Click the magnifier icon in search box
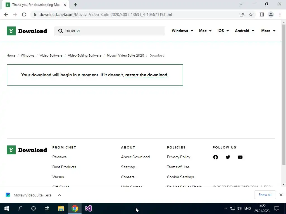This screenshot has height=214, width=286. 61,31
